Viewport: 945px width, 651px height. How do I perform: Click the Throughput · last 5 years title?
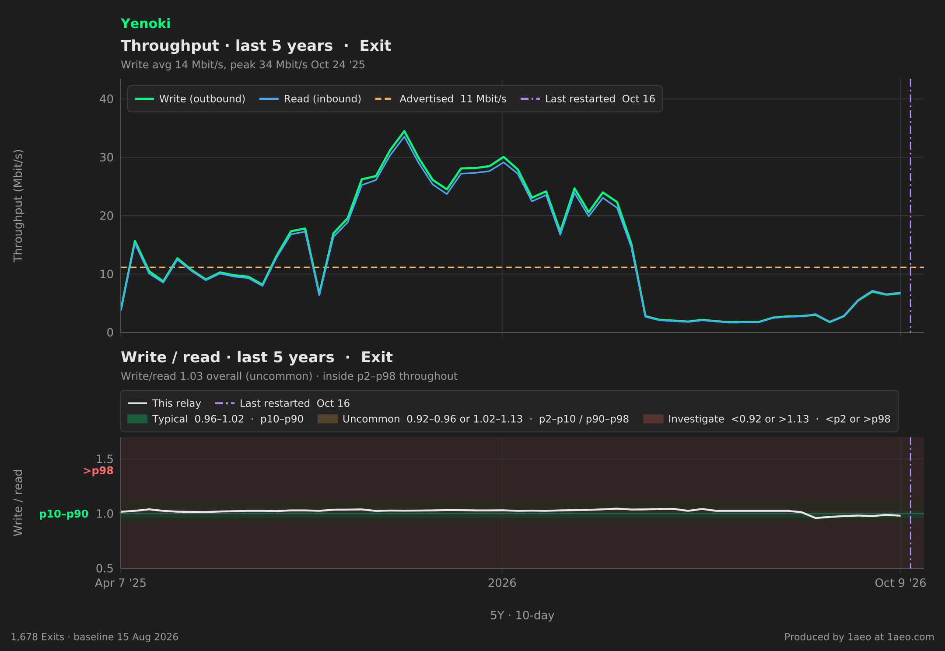256,45
